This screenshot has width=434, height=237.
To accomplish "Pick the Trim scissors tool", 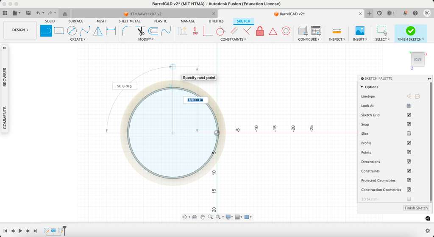I will [x=140, y=31].
